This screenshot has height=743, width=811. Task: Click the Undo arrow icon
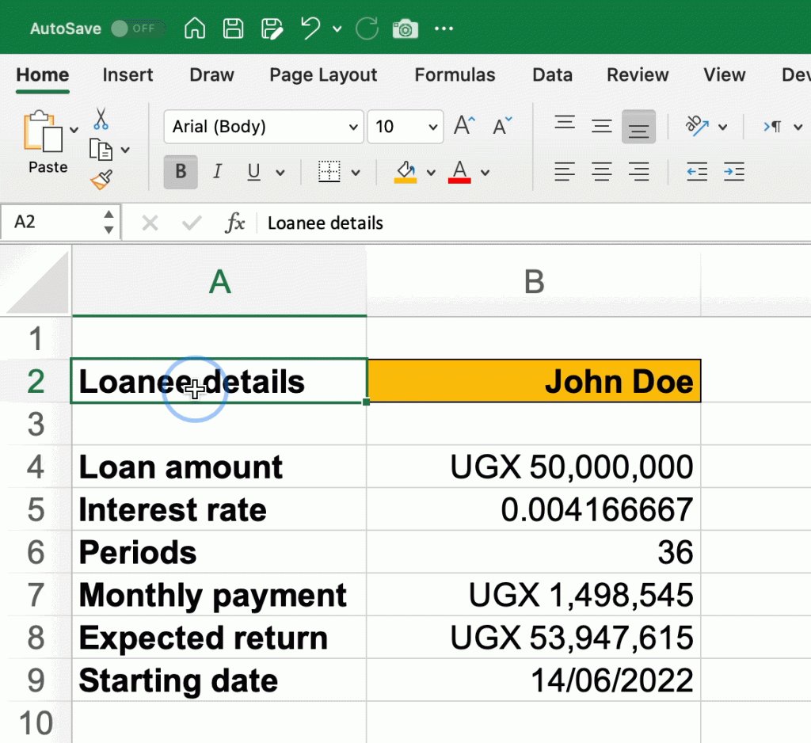(310, 29)
